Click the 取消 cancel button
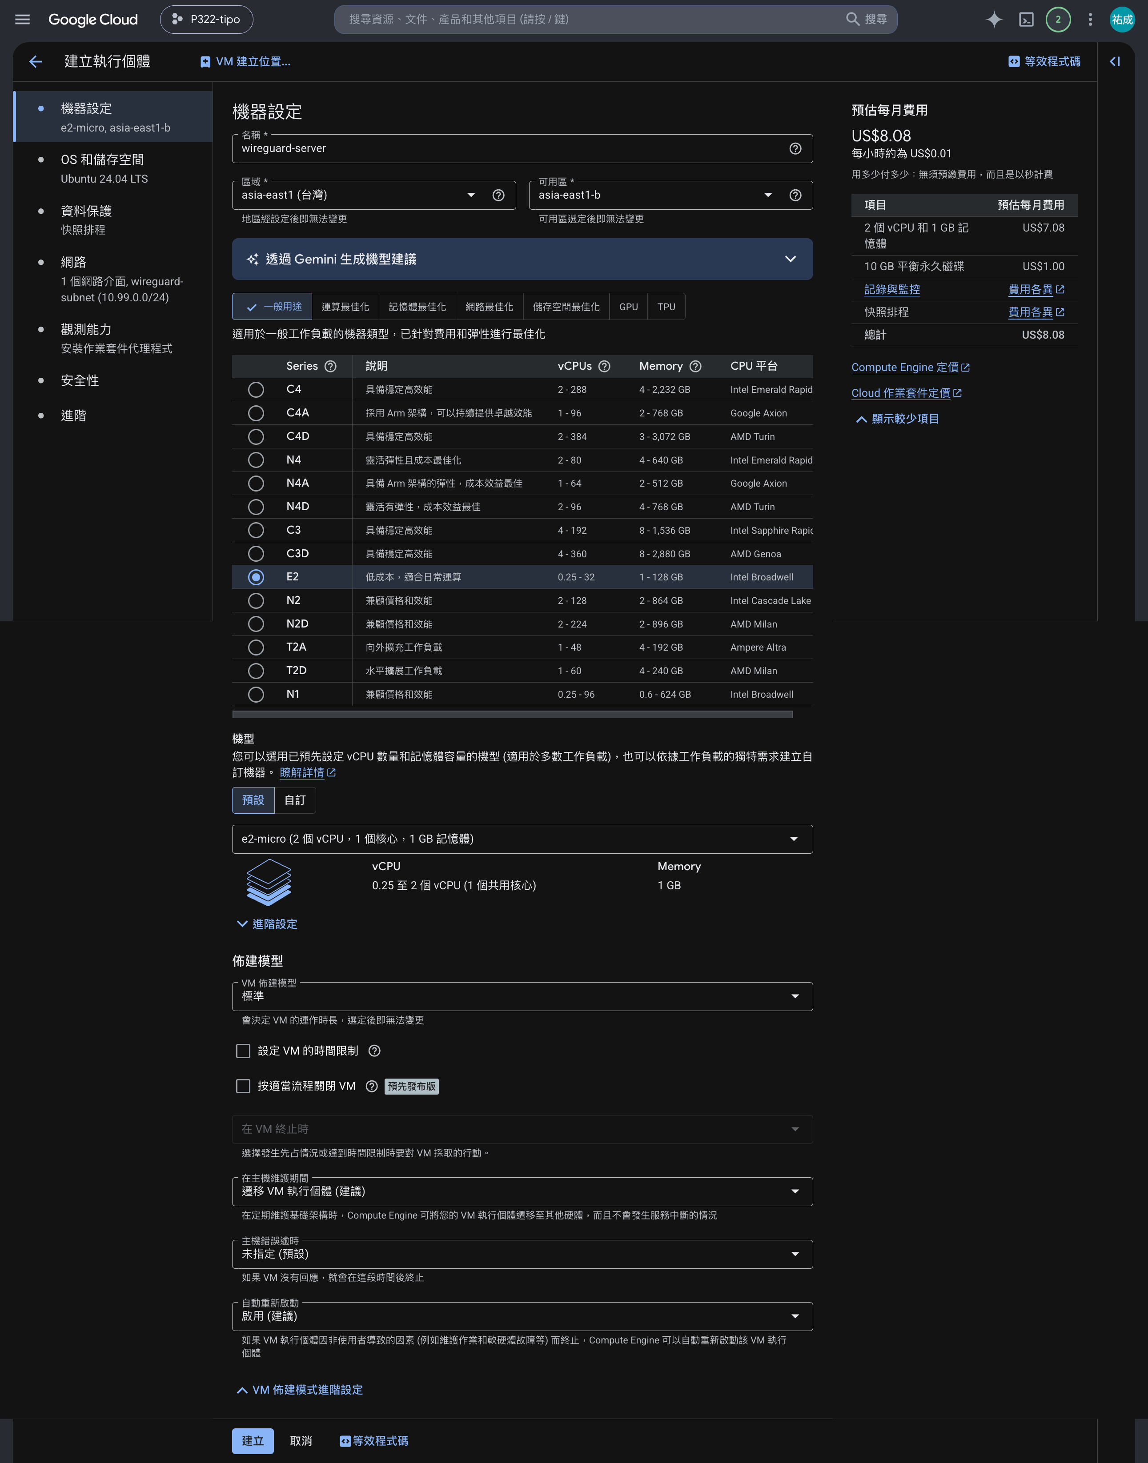The width and height of the screenshot is (1148, 1463). 301,1441
